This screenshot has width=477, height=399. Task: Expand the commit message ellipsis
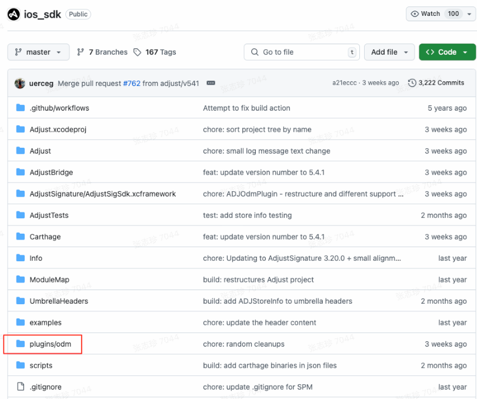(x=211, y=83)
